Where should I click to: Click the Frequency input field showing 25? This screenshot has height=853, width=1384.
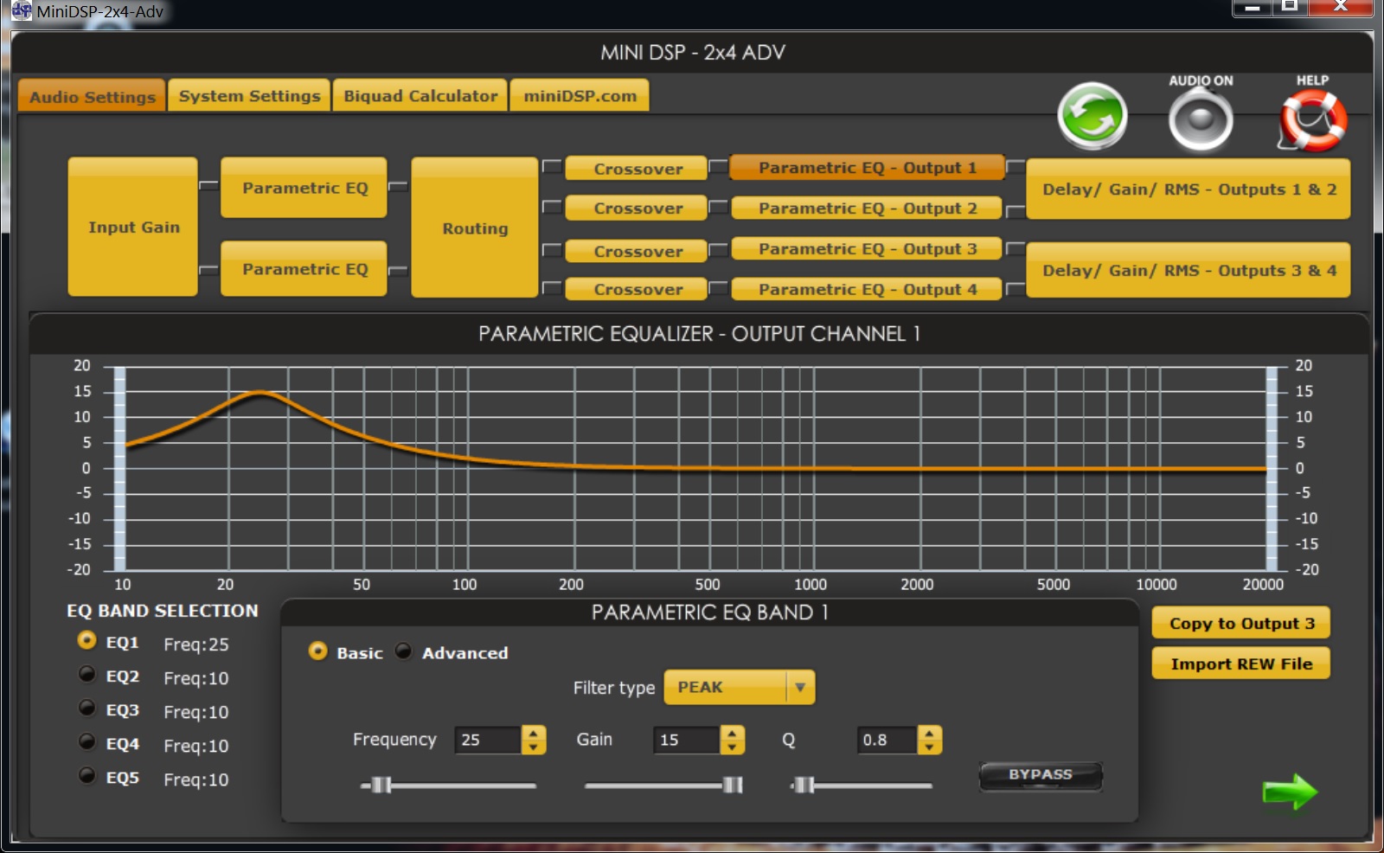[489, 740]
